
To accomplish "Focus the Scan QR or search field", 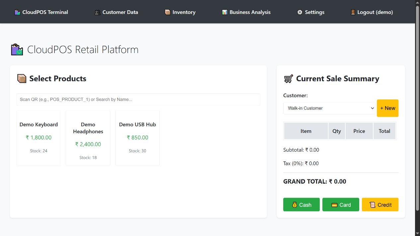I will [138, 99].
